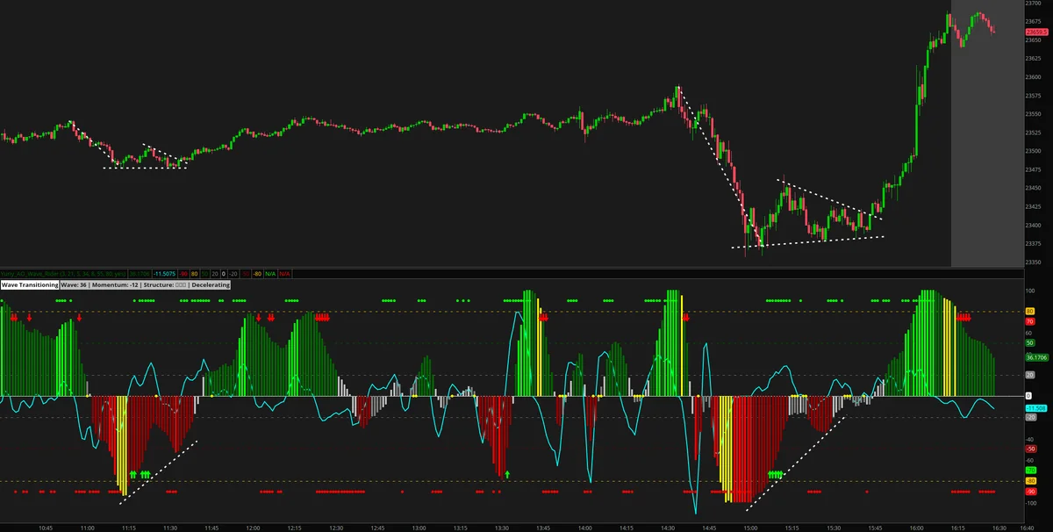Screen dimensions: 1053x532
Task: Click the red N/A value in indicator header
Action: (284, 274)
